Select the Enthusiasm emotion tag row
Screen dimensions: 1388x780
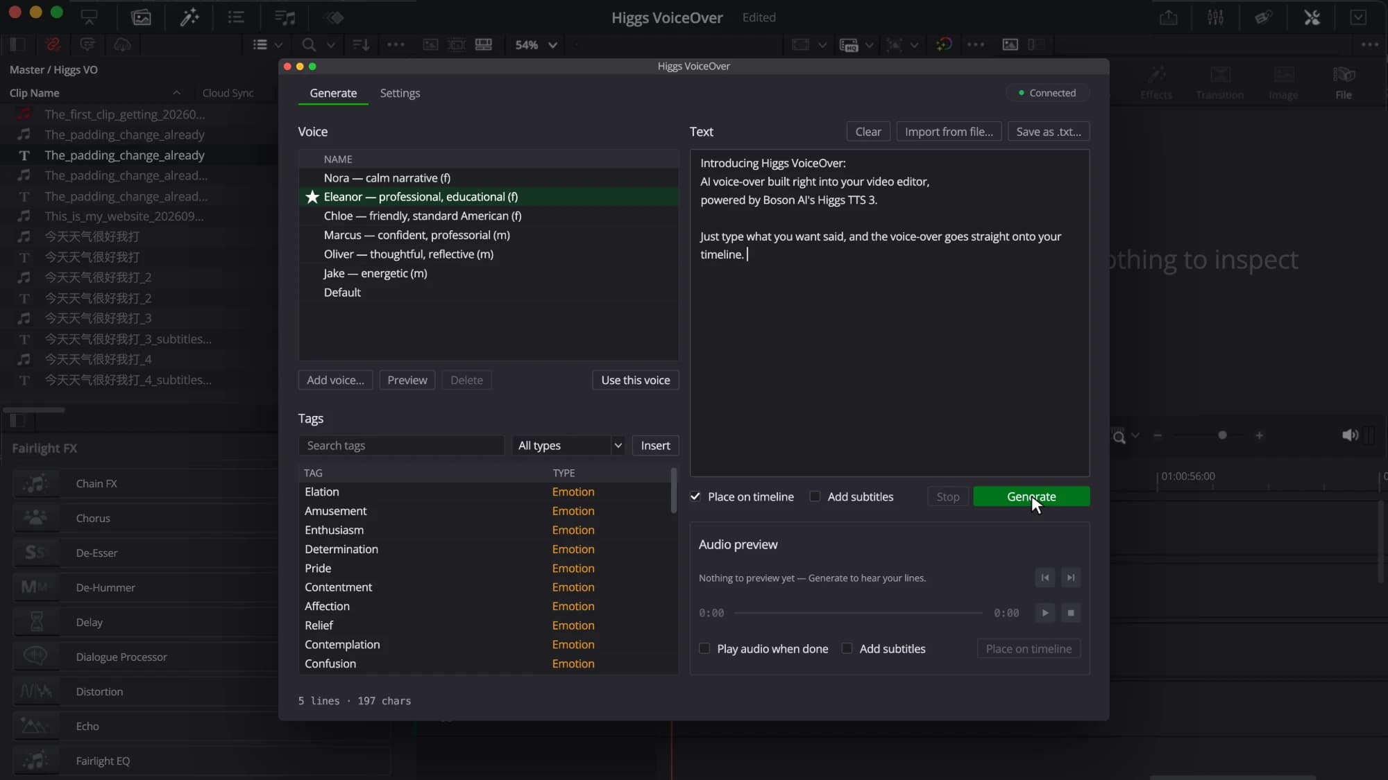(486, 530)
